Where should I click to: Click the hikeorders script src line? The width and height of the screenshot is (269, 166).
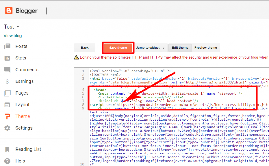tap(179, 105)
